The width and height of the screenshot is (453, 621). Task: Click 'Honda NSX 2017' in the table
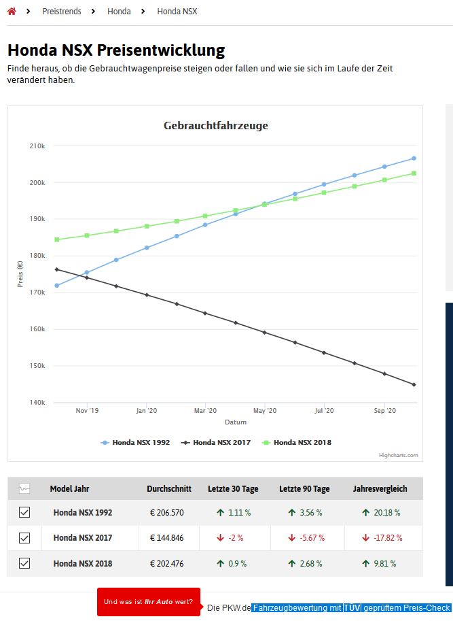pyautogui.click(x=83, y=538)
